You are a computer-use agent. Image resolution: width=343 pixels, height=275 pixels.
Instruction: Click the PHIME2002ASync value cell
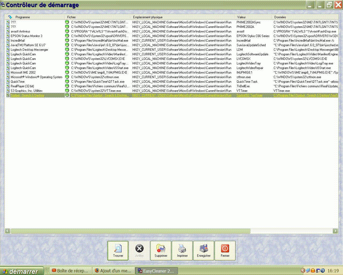(248, 22)
